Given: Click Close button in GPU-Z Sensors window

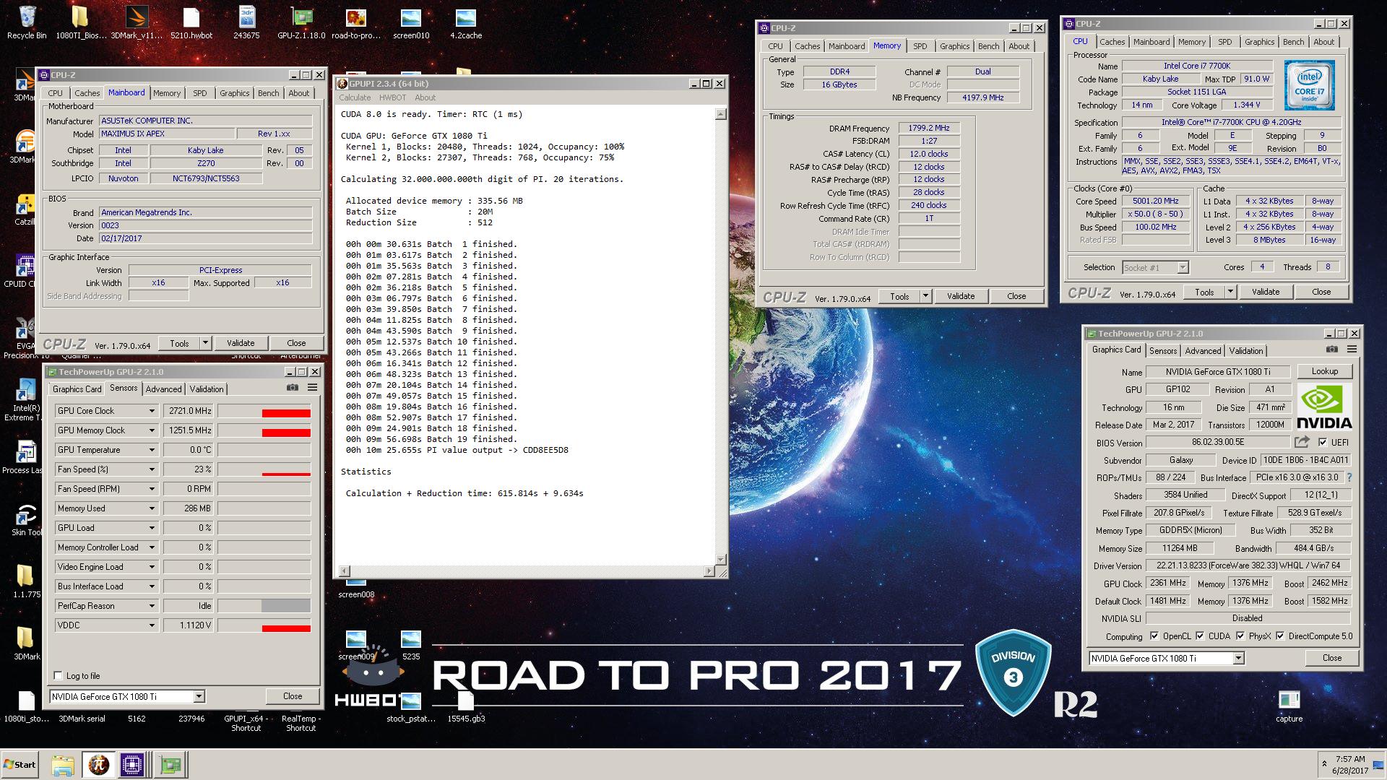Looking at the screenshot, I should coord(293,696).
